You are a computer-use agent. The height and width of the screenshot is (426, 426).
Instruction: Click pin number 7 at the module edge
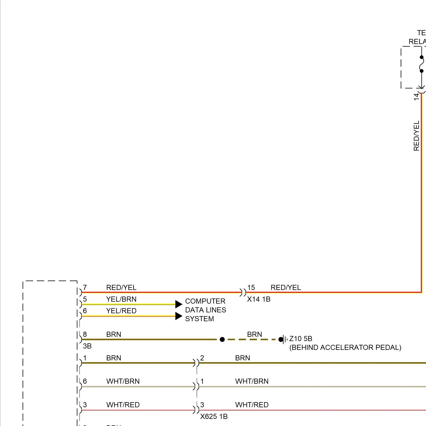[85, 287]
